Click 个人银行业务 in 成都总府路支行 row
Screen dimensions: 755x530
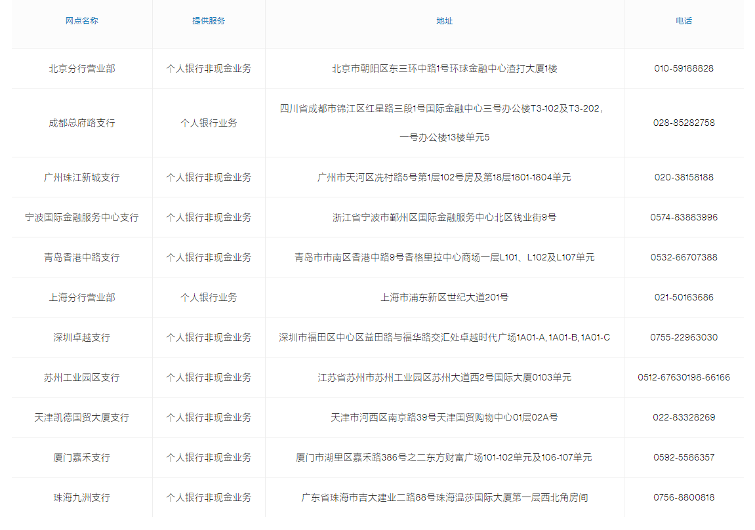(x=209, y=123)
